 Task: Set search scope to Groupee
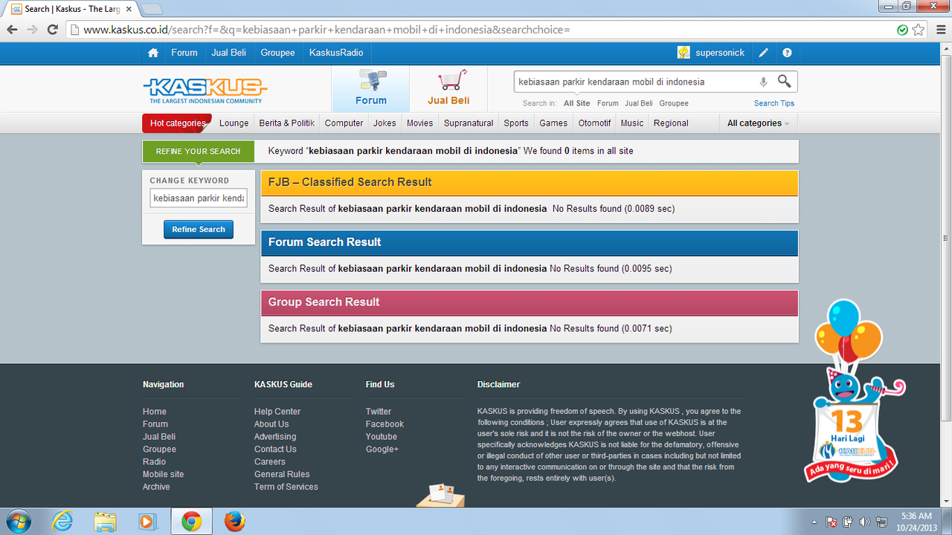[674, 103]
